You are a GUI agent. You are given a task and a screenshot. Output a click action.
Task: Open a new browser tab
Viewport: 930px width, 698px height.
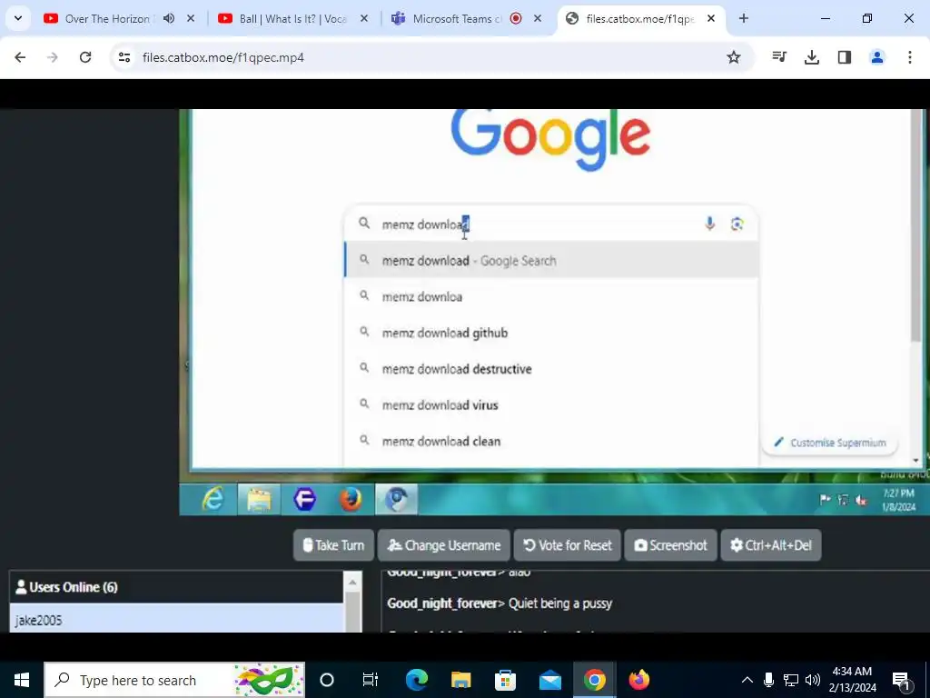pos(743,18)
